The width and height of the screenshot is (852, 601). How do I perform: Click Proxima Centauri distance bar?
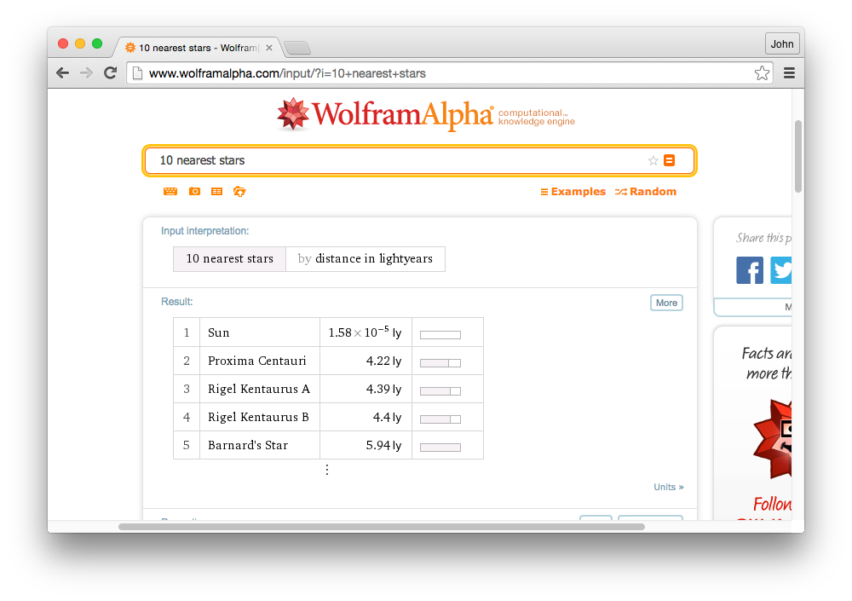[440, 363]
